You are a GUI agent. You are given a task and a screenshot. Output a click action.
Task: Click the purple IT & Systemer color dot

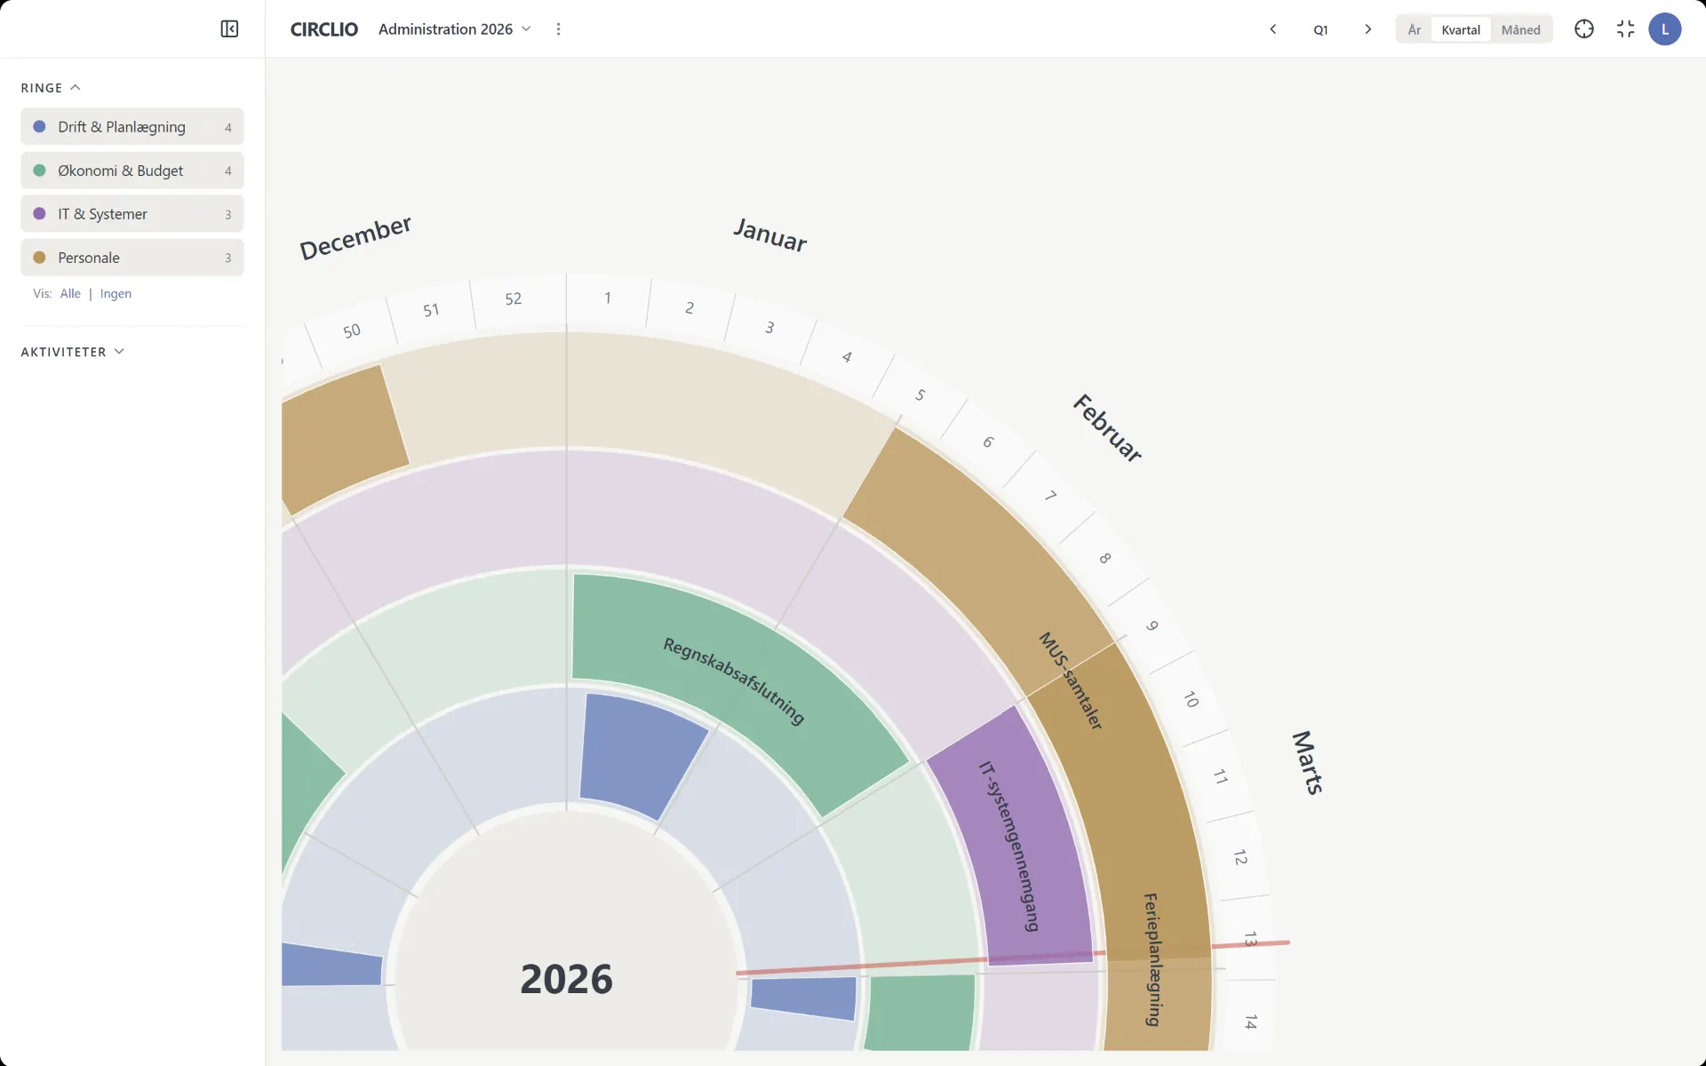coord(39,214)
